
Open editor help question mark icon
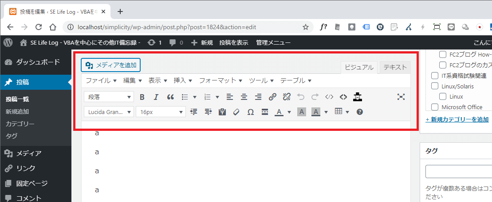[x=360, y=112]
